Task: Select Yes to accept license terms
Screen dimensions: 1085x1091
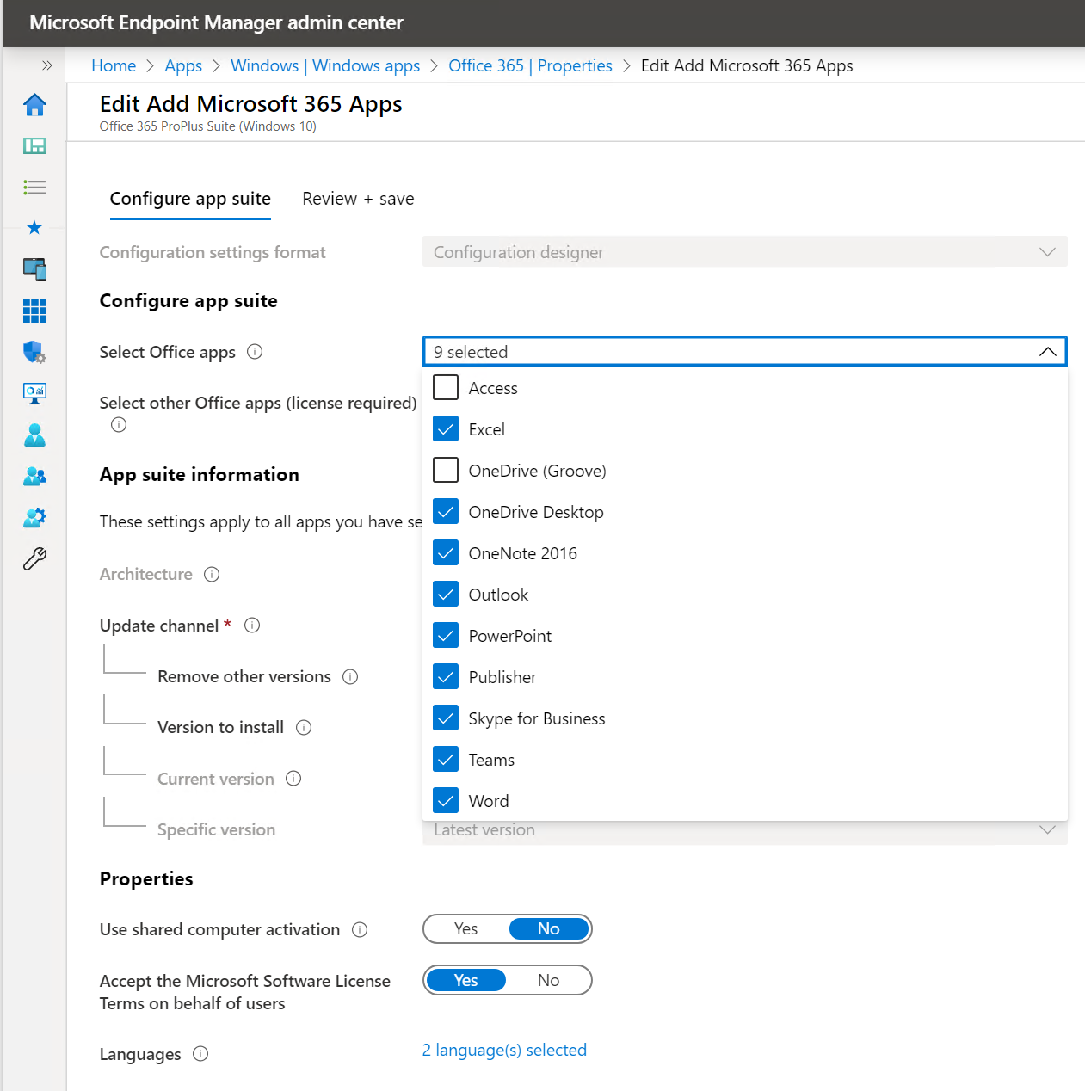Action: click(465, 980)
